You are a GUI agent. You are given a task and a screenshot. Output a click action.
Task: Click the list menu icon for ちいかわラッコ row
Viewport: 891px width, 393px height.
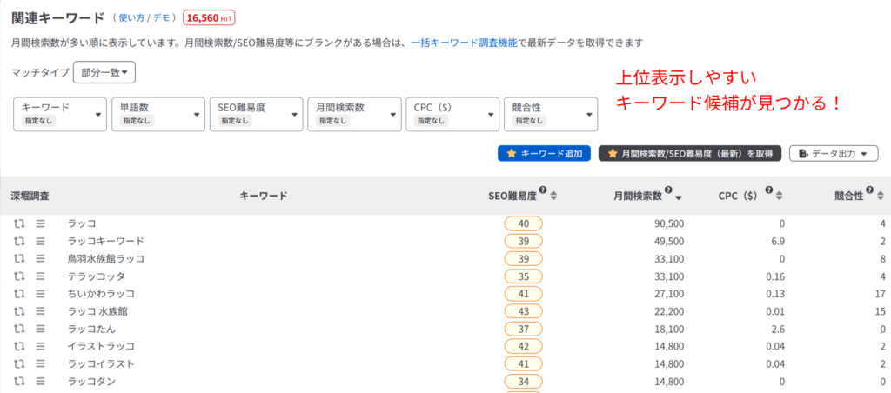[x=40, y=294]
